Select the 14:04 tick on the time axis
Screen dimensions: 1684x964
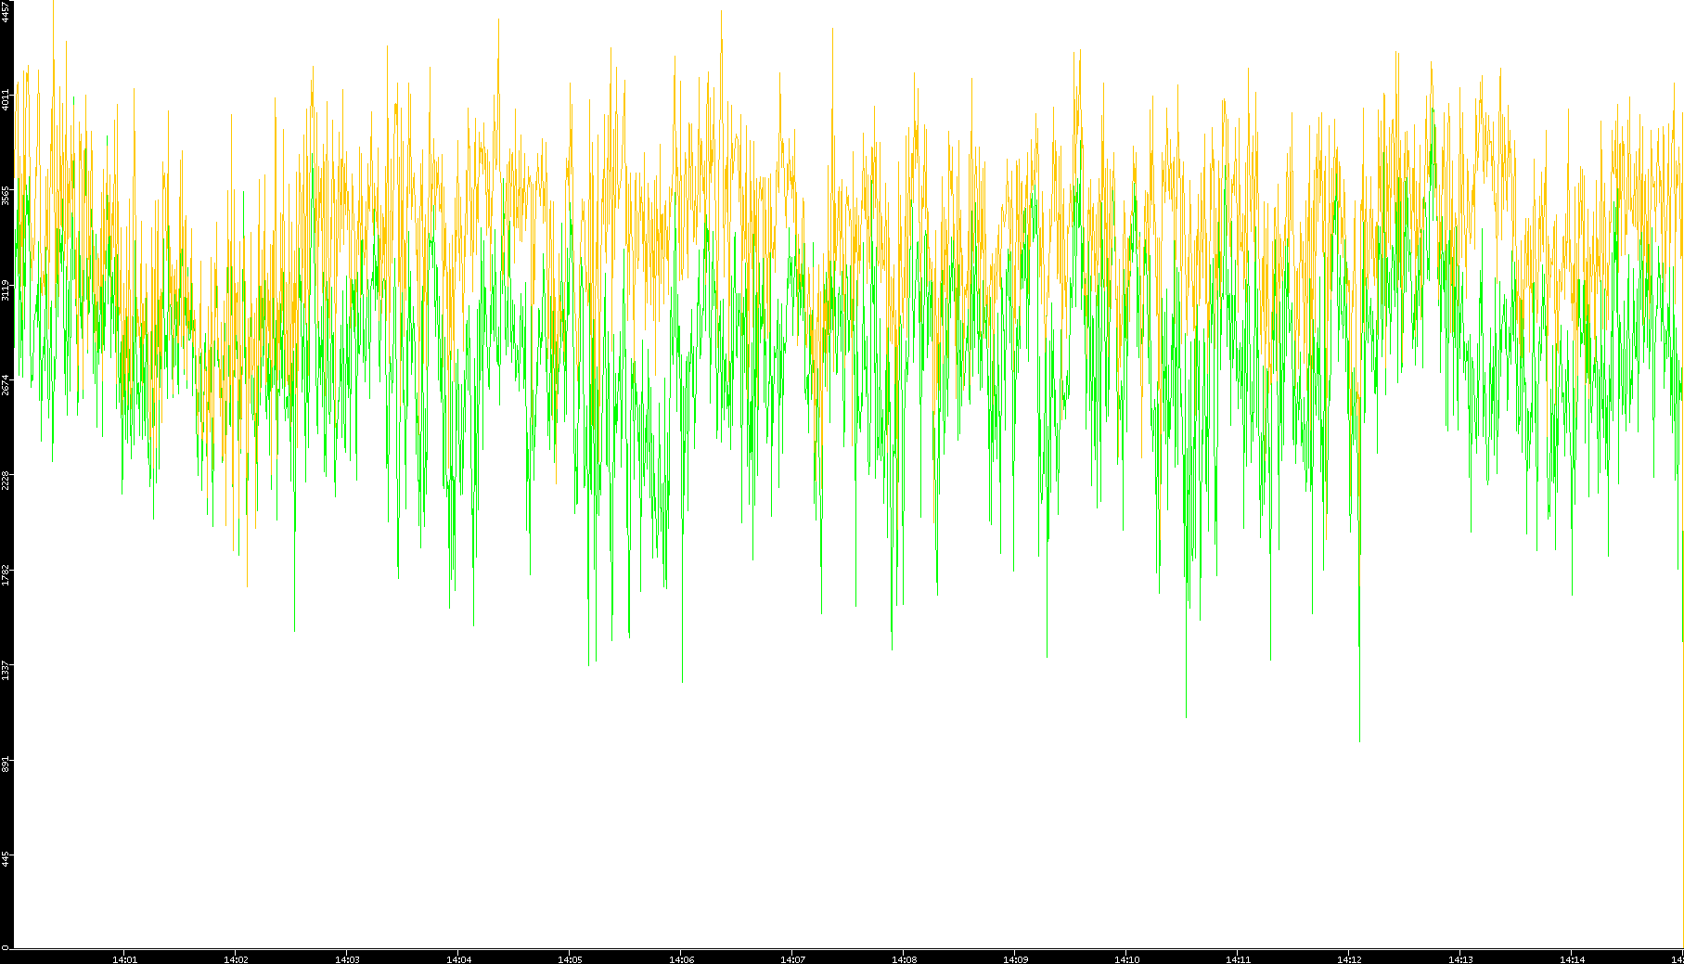(x=458, y=959)
